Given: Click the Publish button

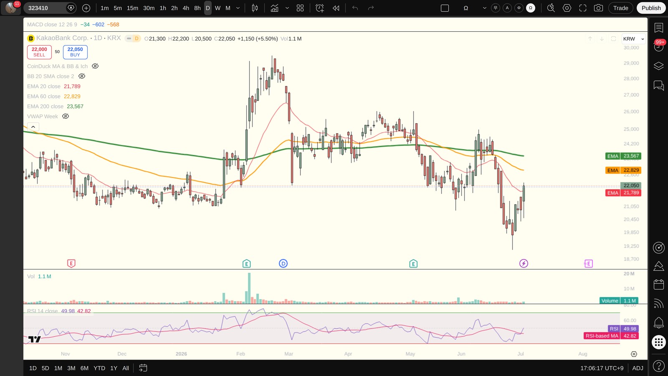Looking at the screenshot, I should pos(651,8).
